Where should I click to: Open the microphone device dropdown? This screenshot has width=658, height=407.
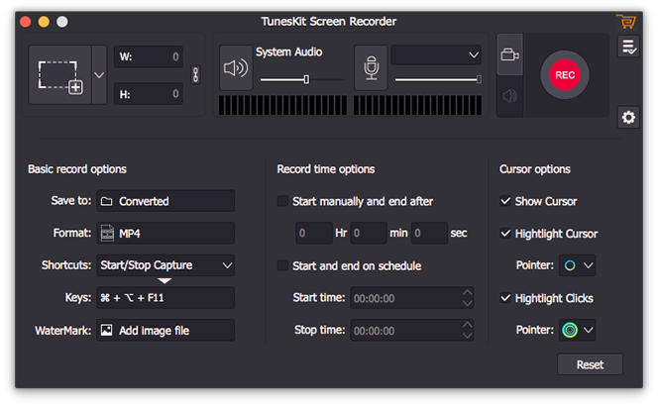pos(436,54)
